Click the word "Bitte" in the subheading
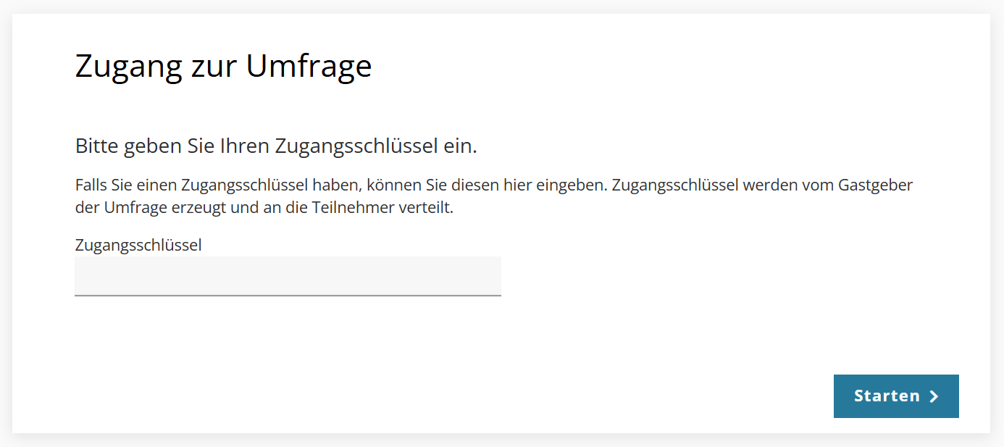This screenshot has height=447, width=1004. click(x=96, y=146)
